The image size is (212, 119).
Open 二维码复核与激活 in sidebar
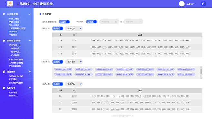[17, 28]
